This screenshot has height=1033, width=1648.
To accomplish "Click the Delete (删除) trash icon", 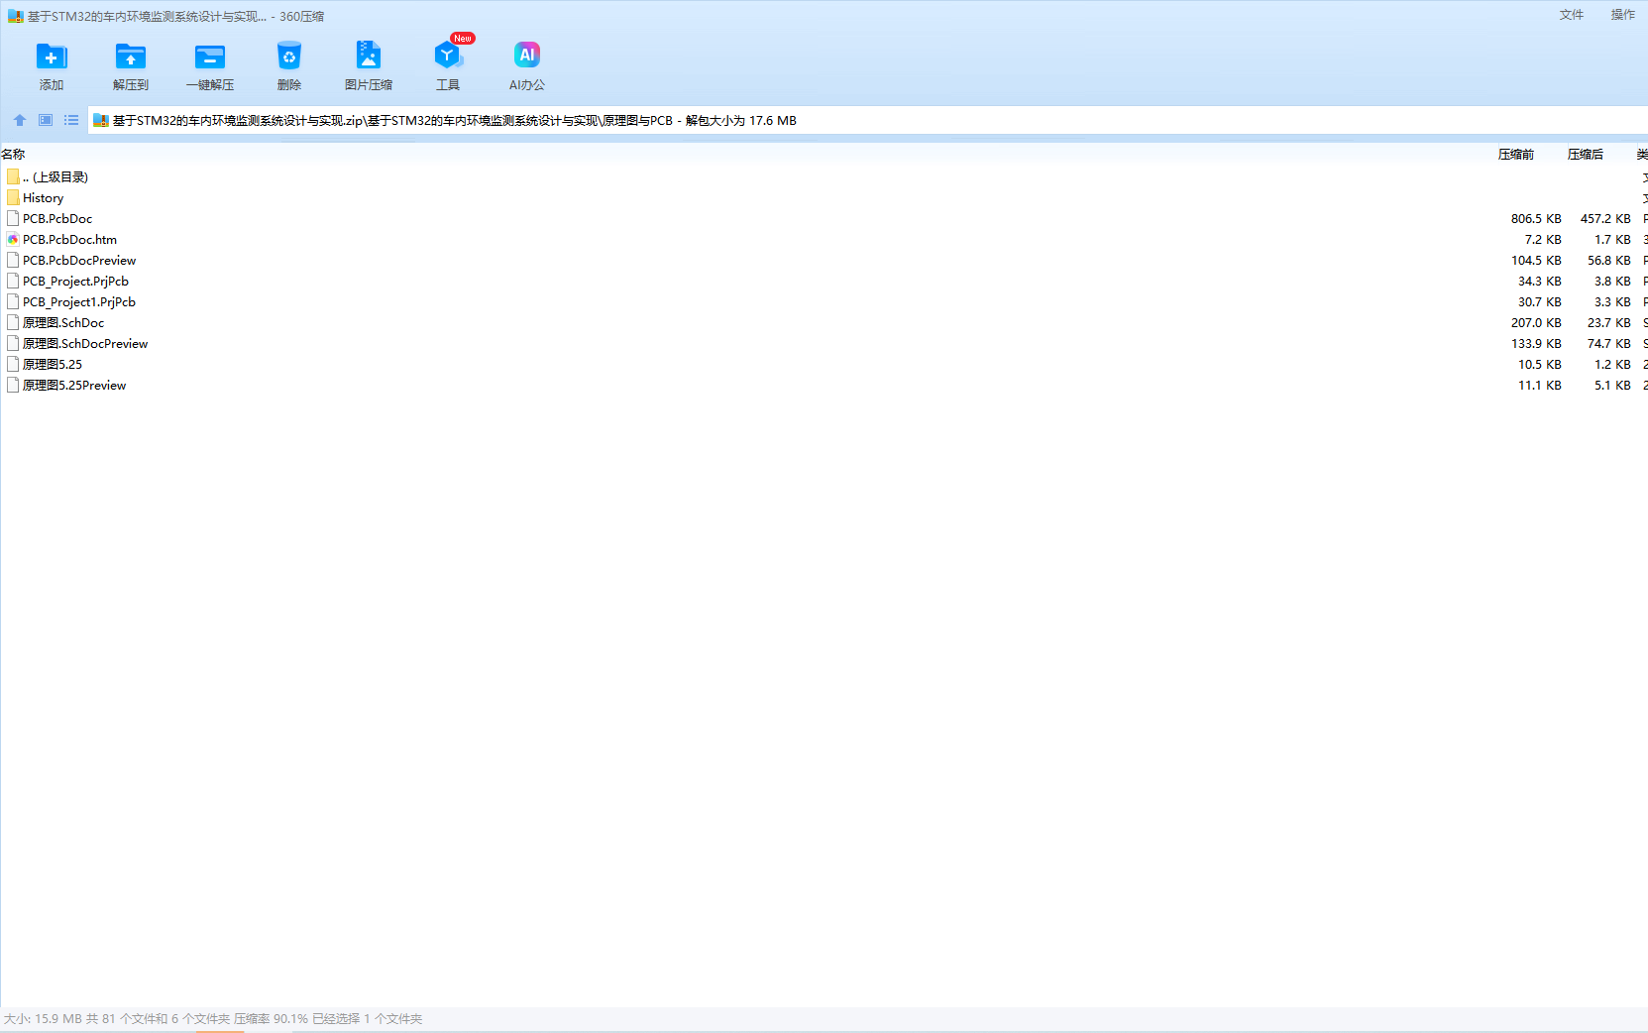I will (x=289, y=57).
